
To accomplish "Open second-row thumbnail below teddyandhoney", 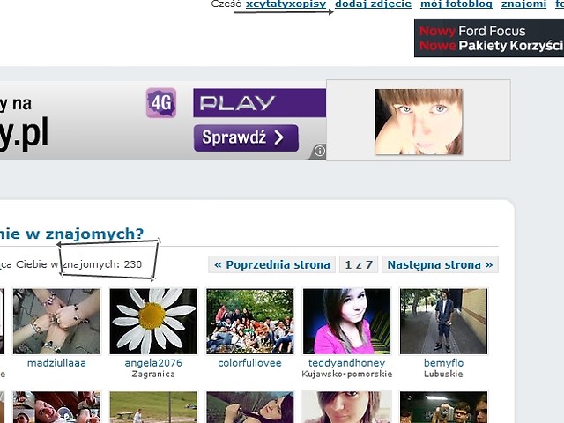I will (x=346, y=407).
